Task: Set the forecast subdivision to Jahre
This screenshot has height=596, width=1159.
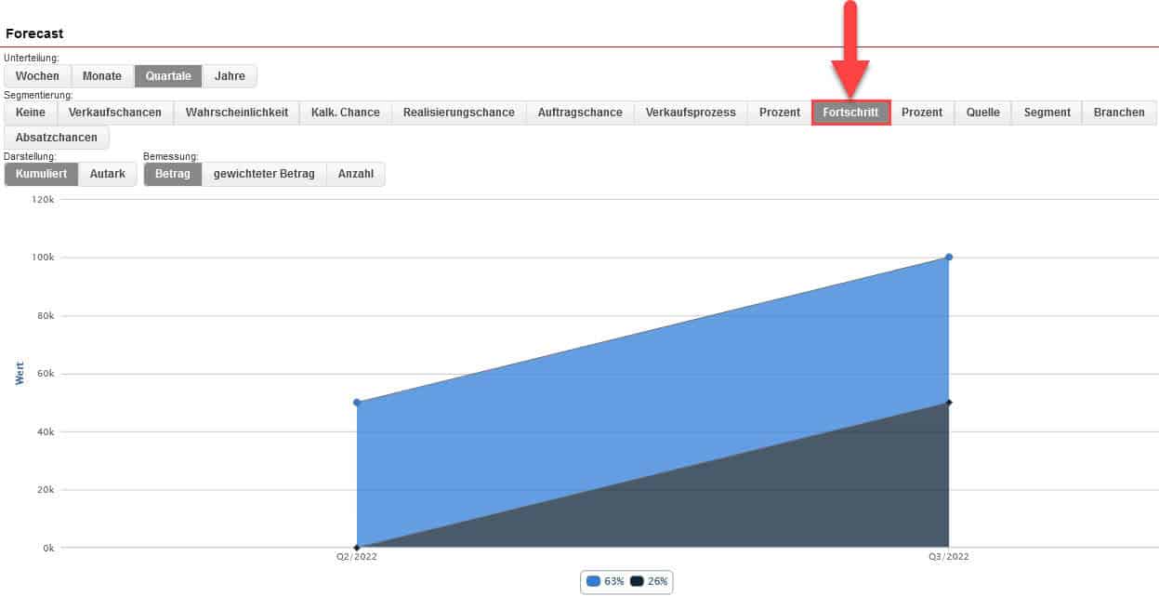Action: [x=230, y=76]
